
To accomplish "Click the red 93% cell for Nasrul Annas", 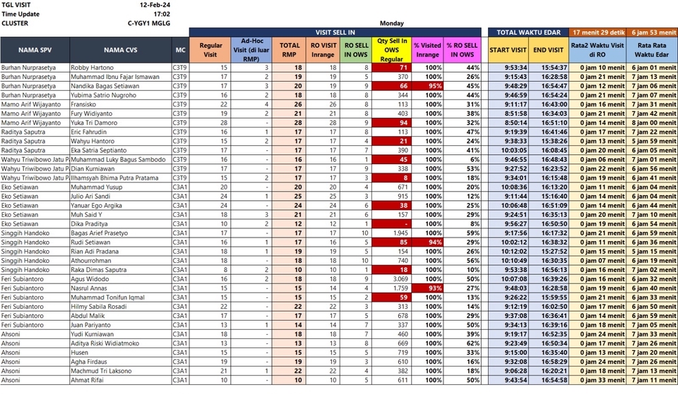I will click(x=428, y=288).
